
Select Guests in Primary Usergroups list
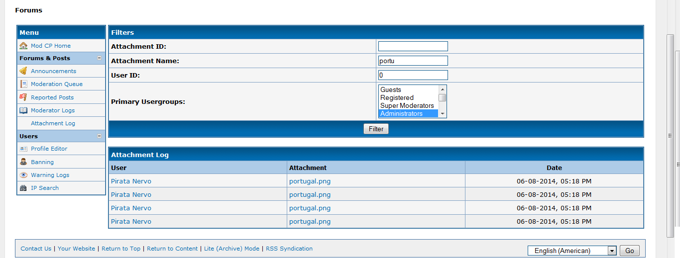(408, 89)
